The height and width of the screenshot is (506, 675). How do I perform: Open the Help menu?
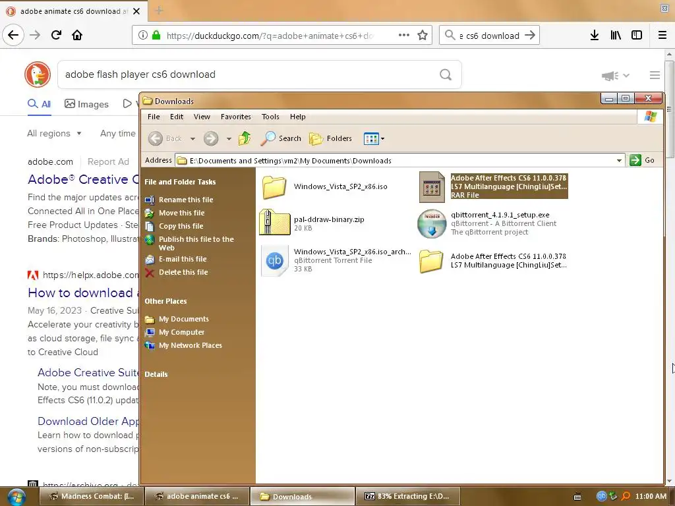(297, 117)
